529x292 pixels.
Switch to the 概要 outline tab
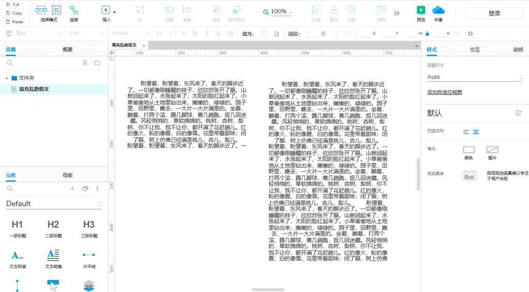[68, 50]
